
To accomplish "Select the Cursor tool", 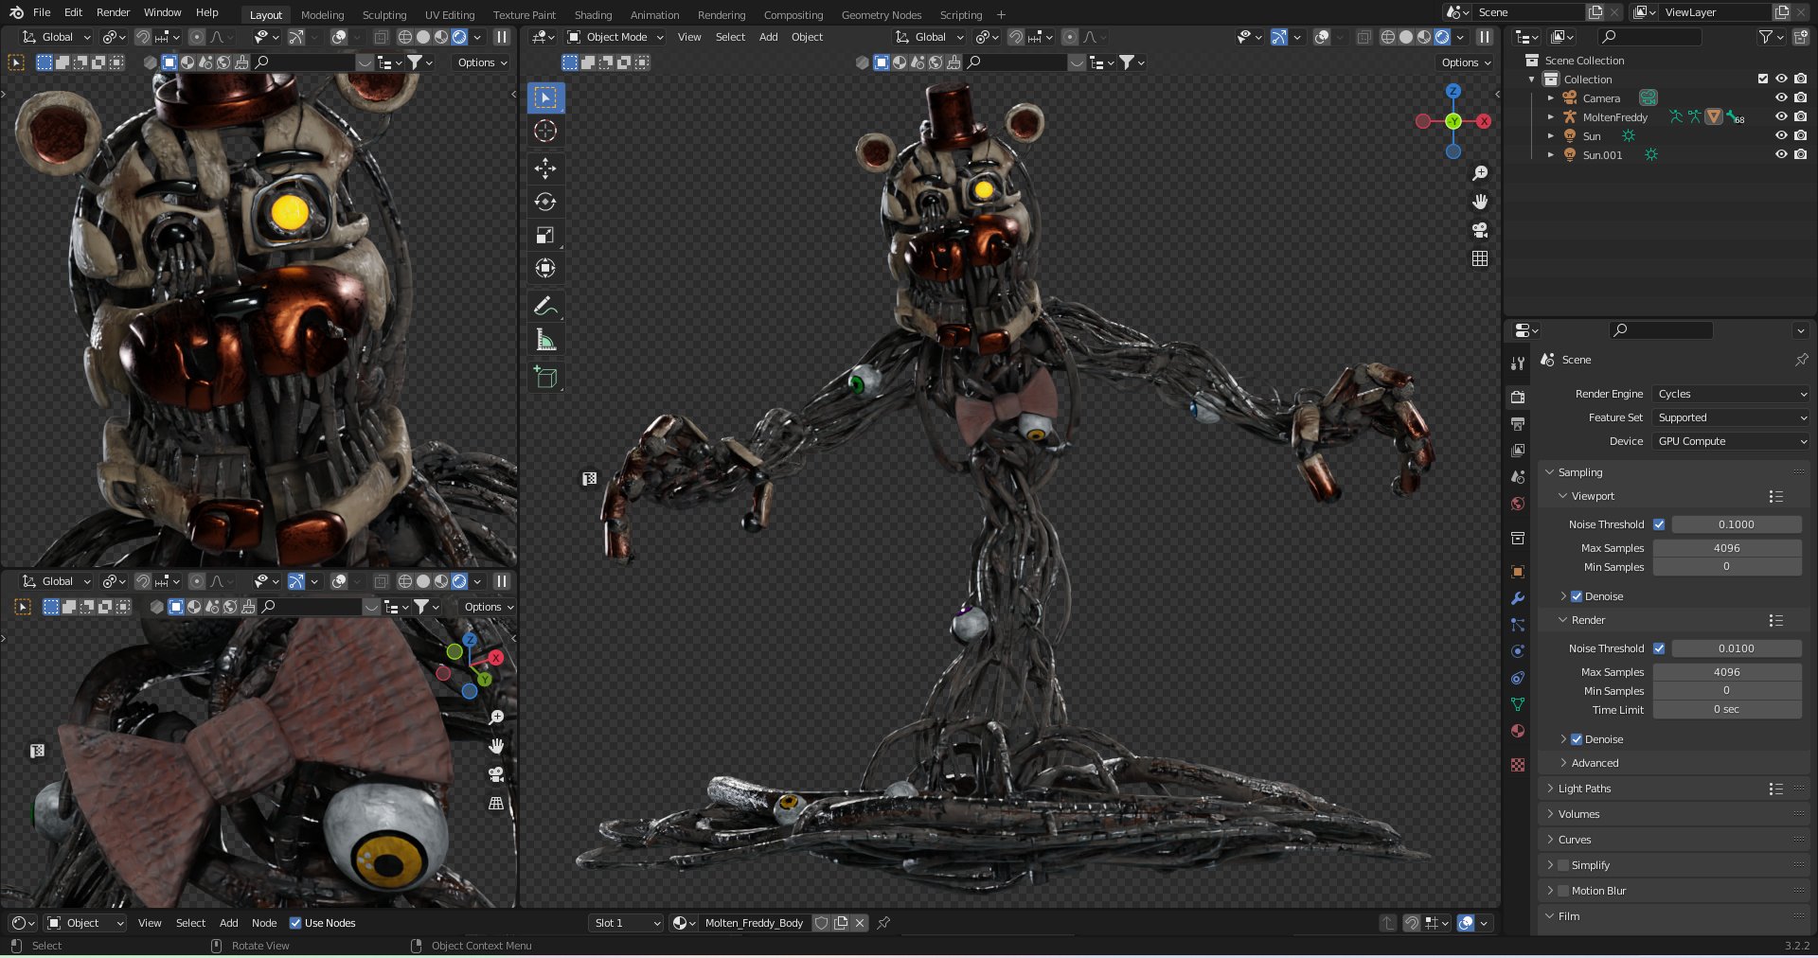I will tap(545, 131).
